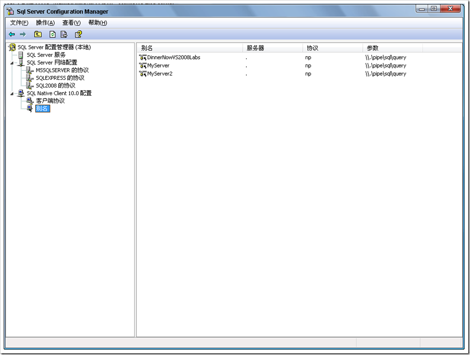Click the 别名 tree node icon
The image size is (470, 355).
[30, 109]
